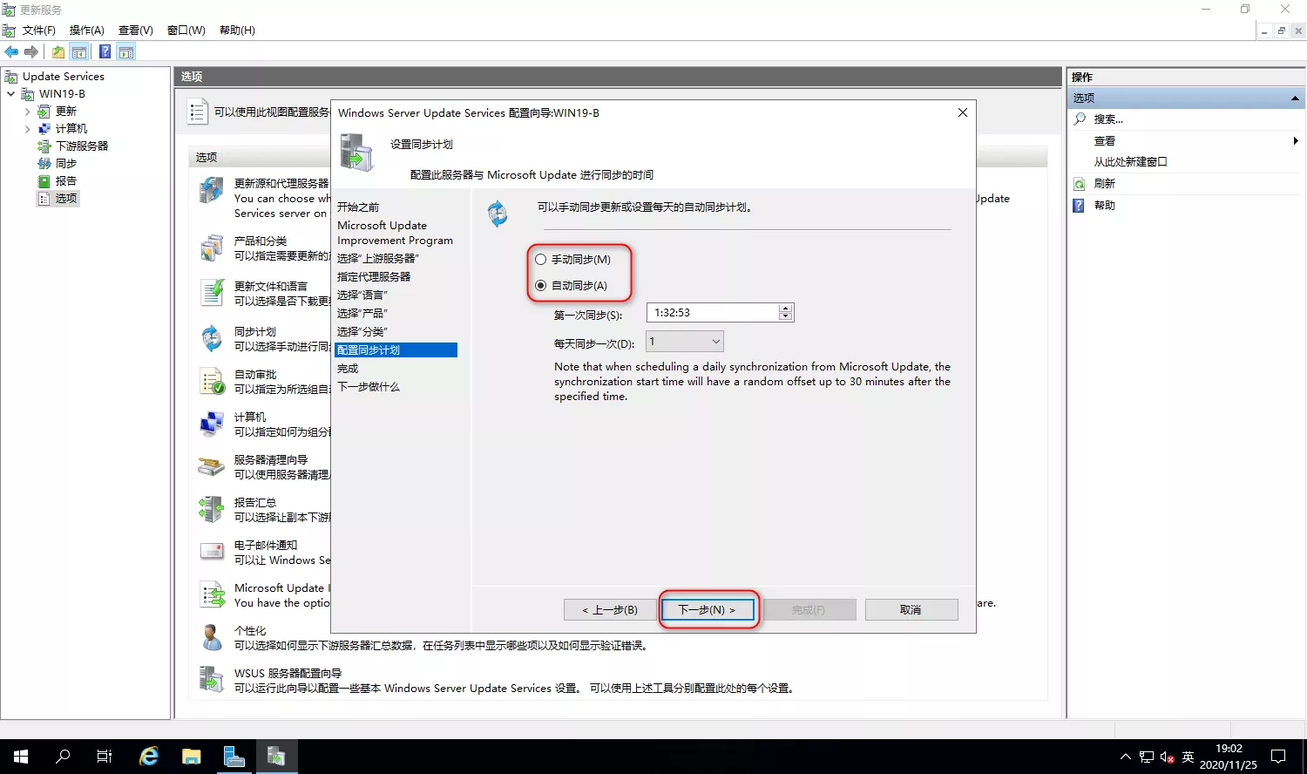Screen dimensions: 1307x774
Task: Open the Sync Schedule (同步计划) option icon
Action: [x=212, y=338]
